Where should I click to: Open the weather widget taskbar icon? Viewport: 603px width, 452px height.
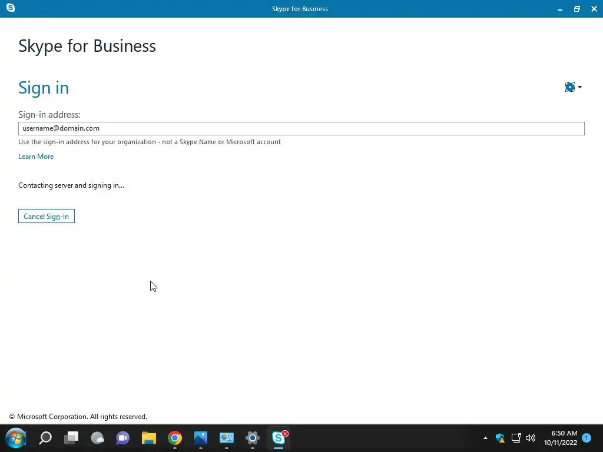point(97,438)
